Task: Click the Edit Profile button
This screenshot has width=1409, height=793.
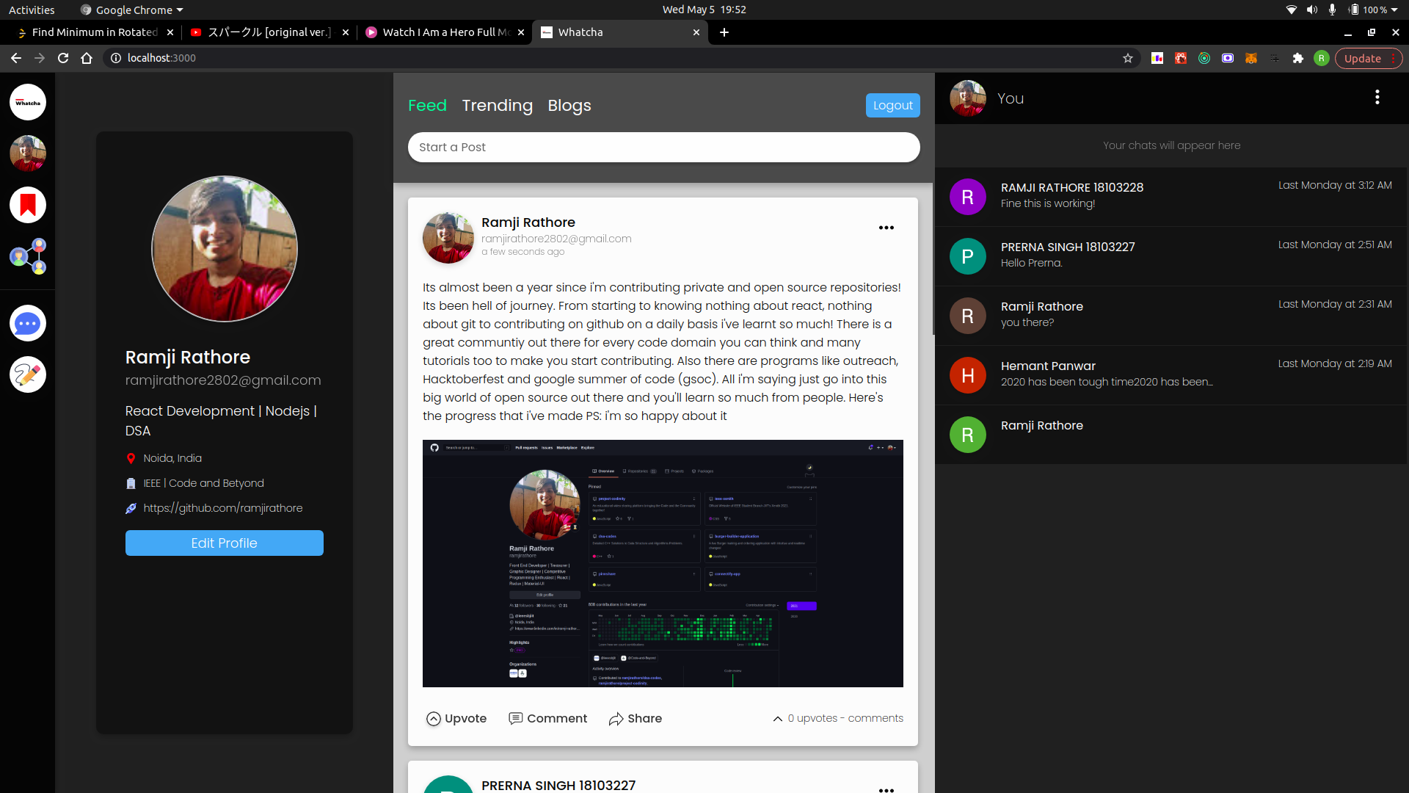Action: coord(224,543)
